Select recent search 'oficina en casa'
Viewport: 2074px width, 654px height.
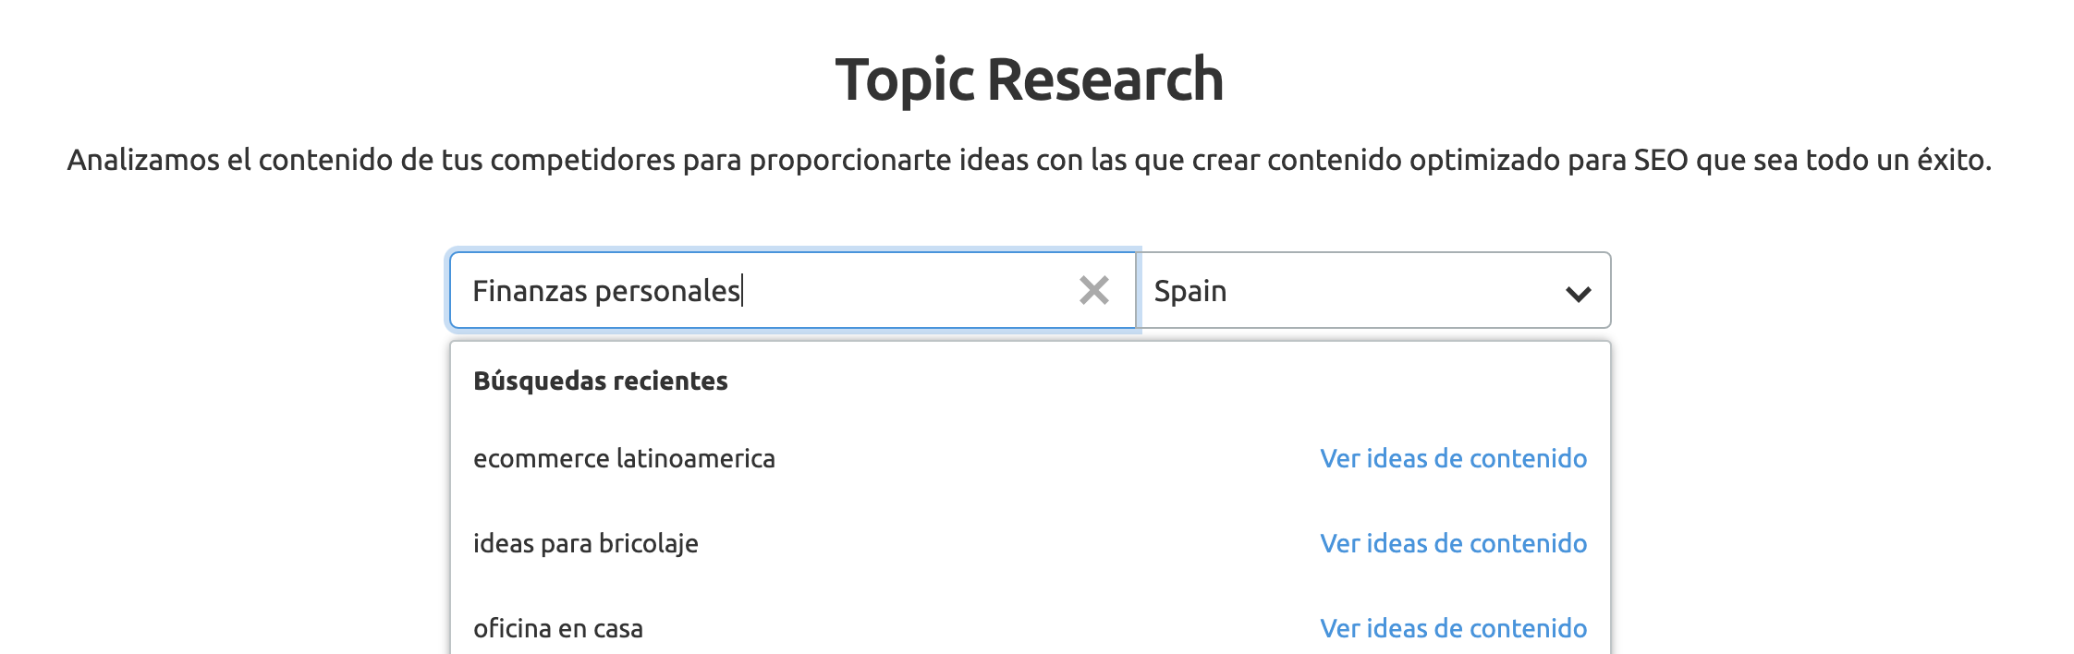(x=557, y=628)
